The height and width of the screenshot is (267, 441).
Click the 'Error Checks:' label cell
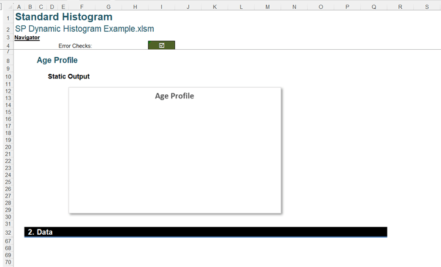click(x=75, y=45)
